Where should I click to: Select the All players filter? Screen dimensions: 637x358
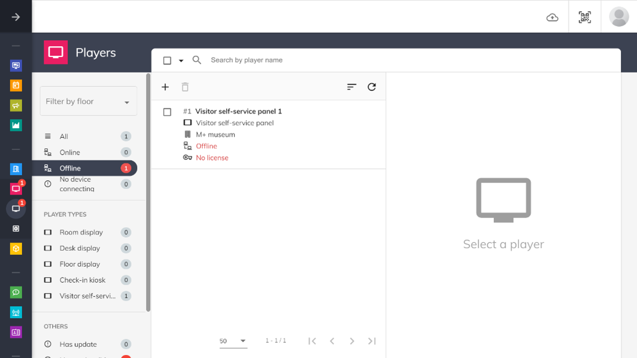(64, 136)
